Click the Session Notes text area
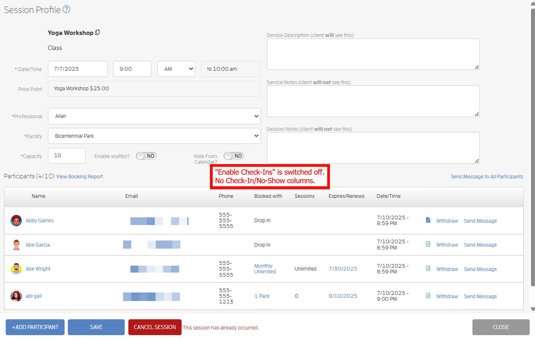Screen dimensions: 535x340 tap(373, 148)
